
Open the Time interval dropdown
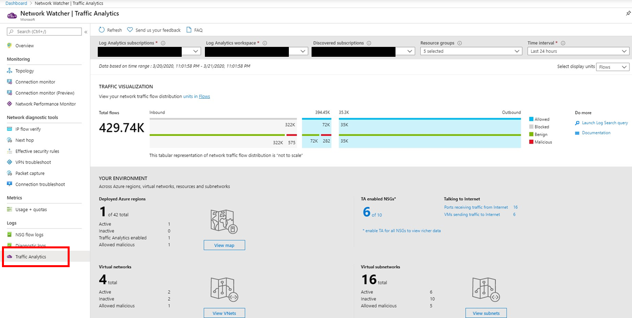578,50
